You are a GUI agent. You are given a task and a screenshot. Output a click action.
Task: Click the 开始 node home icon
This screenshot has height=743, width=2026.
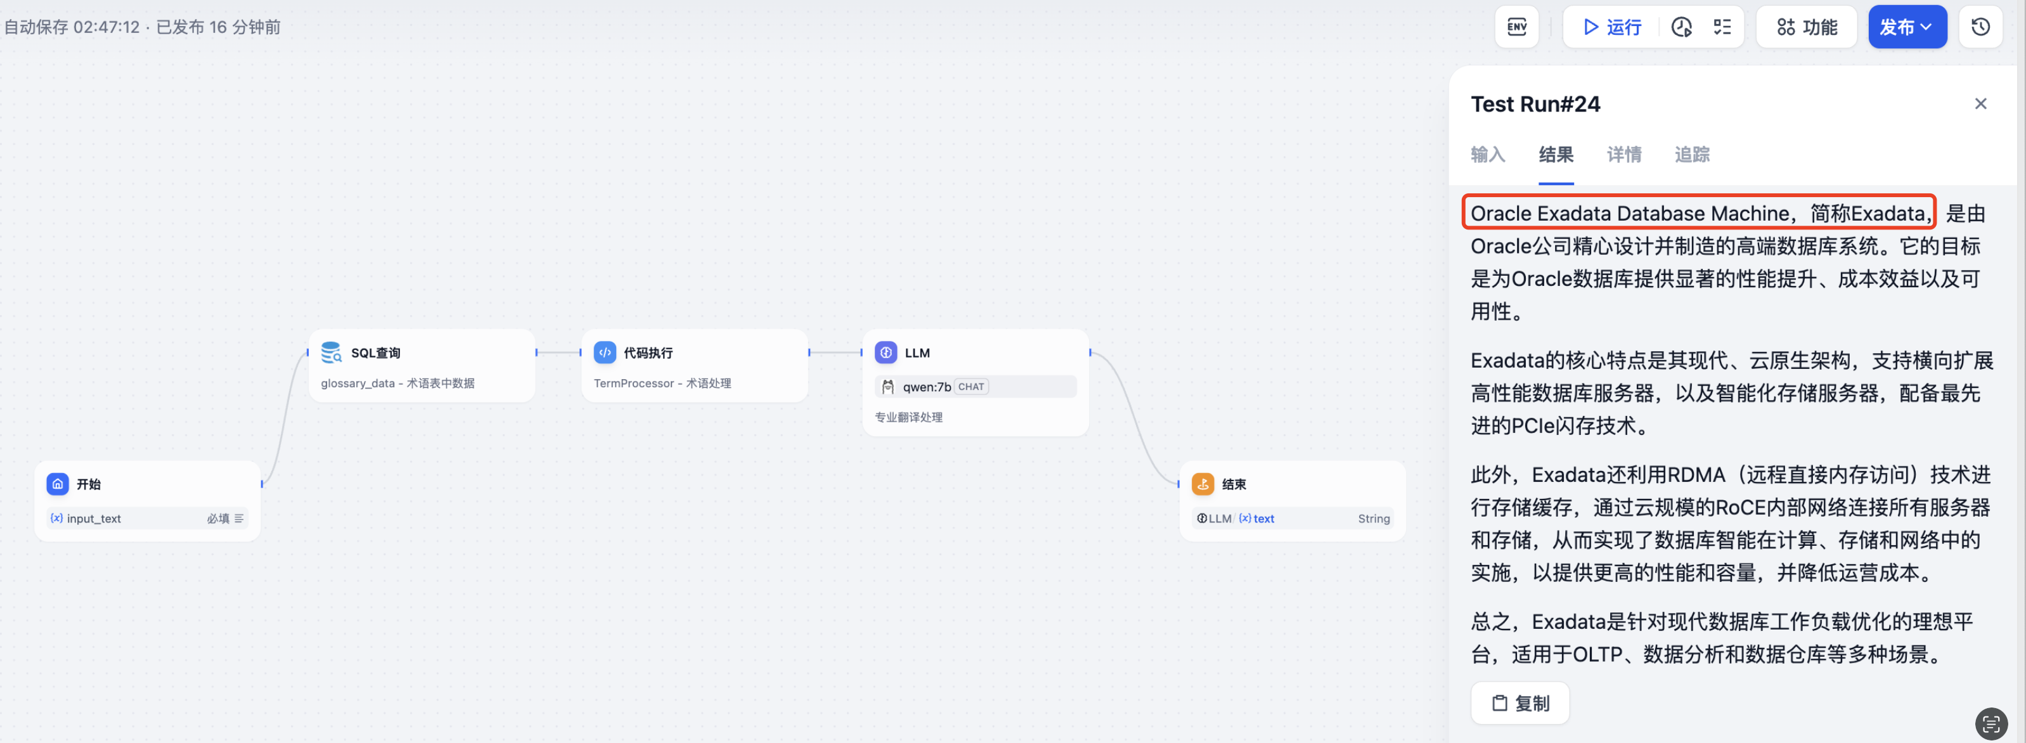coord(58,484)
